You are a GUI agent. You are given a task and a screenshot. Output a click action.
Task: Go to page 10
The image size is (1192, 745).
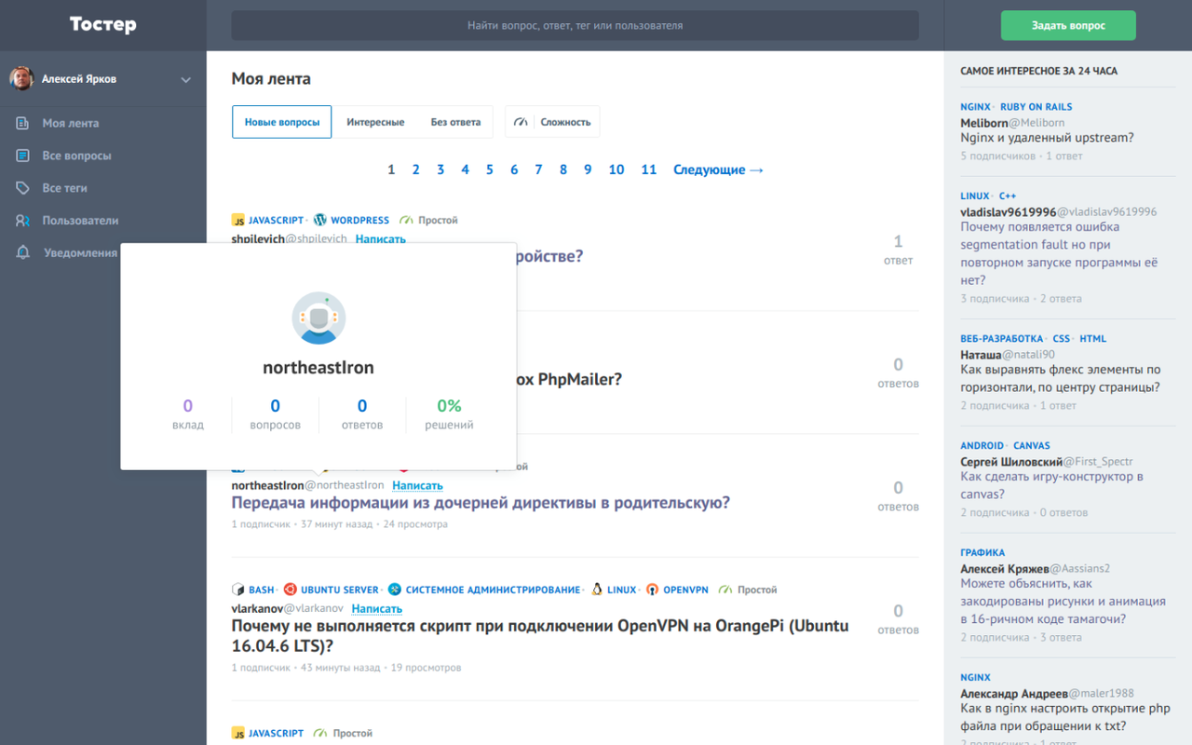(x=616, y=169)
